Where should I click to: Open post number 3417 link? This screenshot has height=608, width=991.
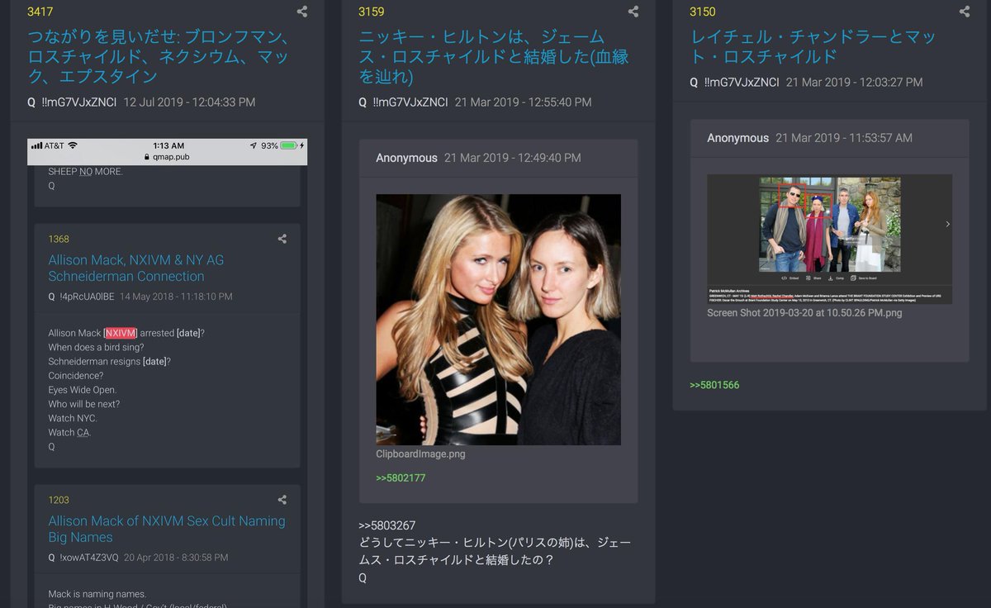(40, 12)
